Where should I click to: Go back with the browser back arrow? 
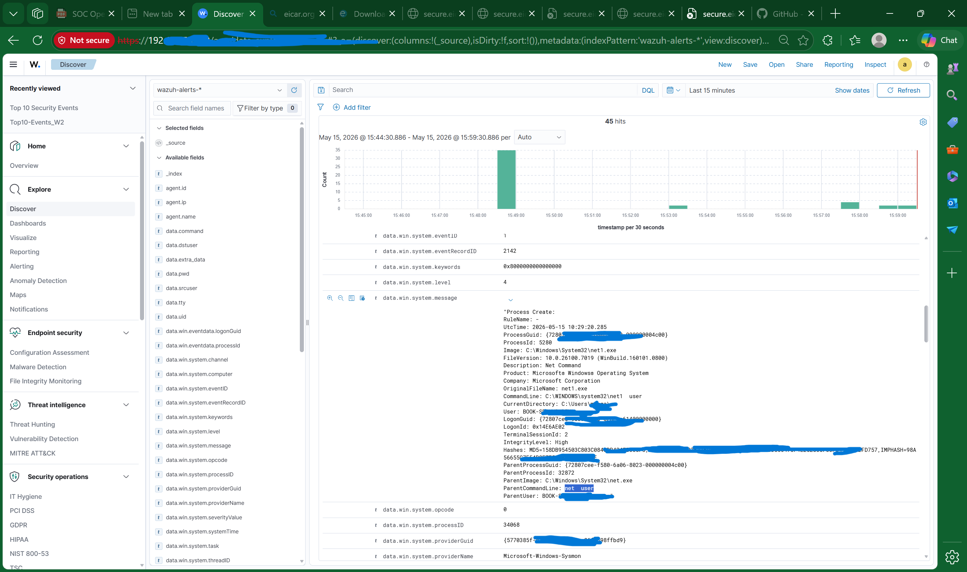13,40
